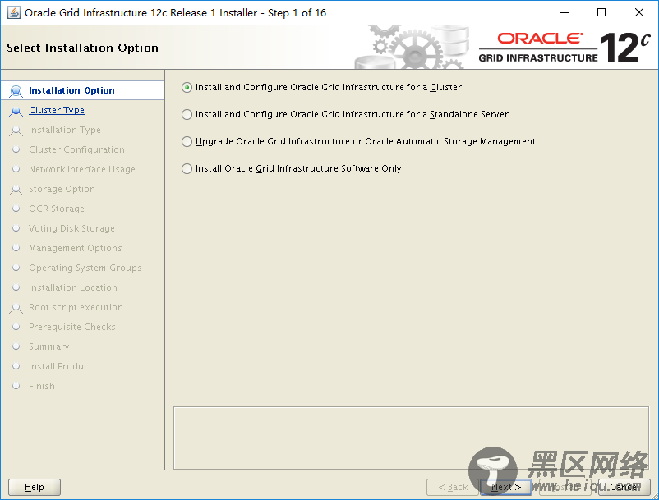Open the Cluster Type step link
This screenshot has height=500, width=659.
pyautogui.click(x=57, y=110)
